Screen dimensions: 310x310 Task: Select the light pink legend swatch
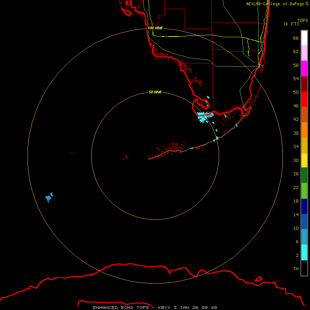click(x=304, y=53)
